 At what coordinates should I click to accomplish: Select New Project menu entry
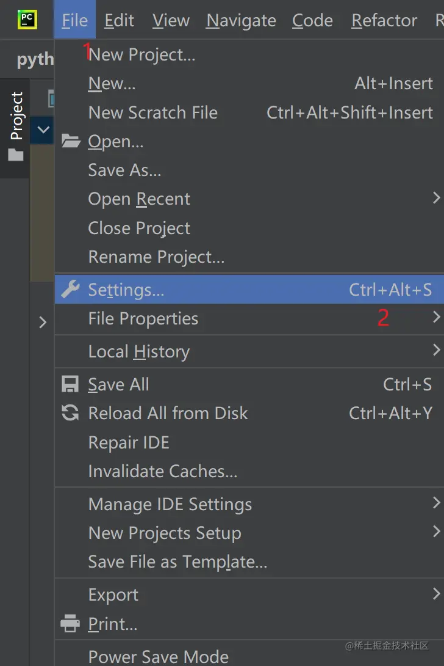(142, 55)
